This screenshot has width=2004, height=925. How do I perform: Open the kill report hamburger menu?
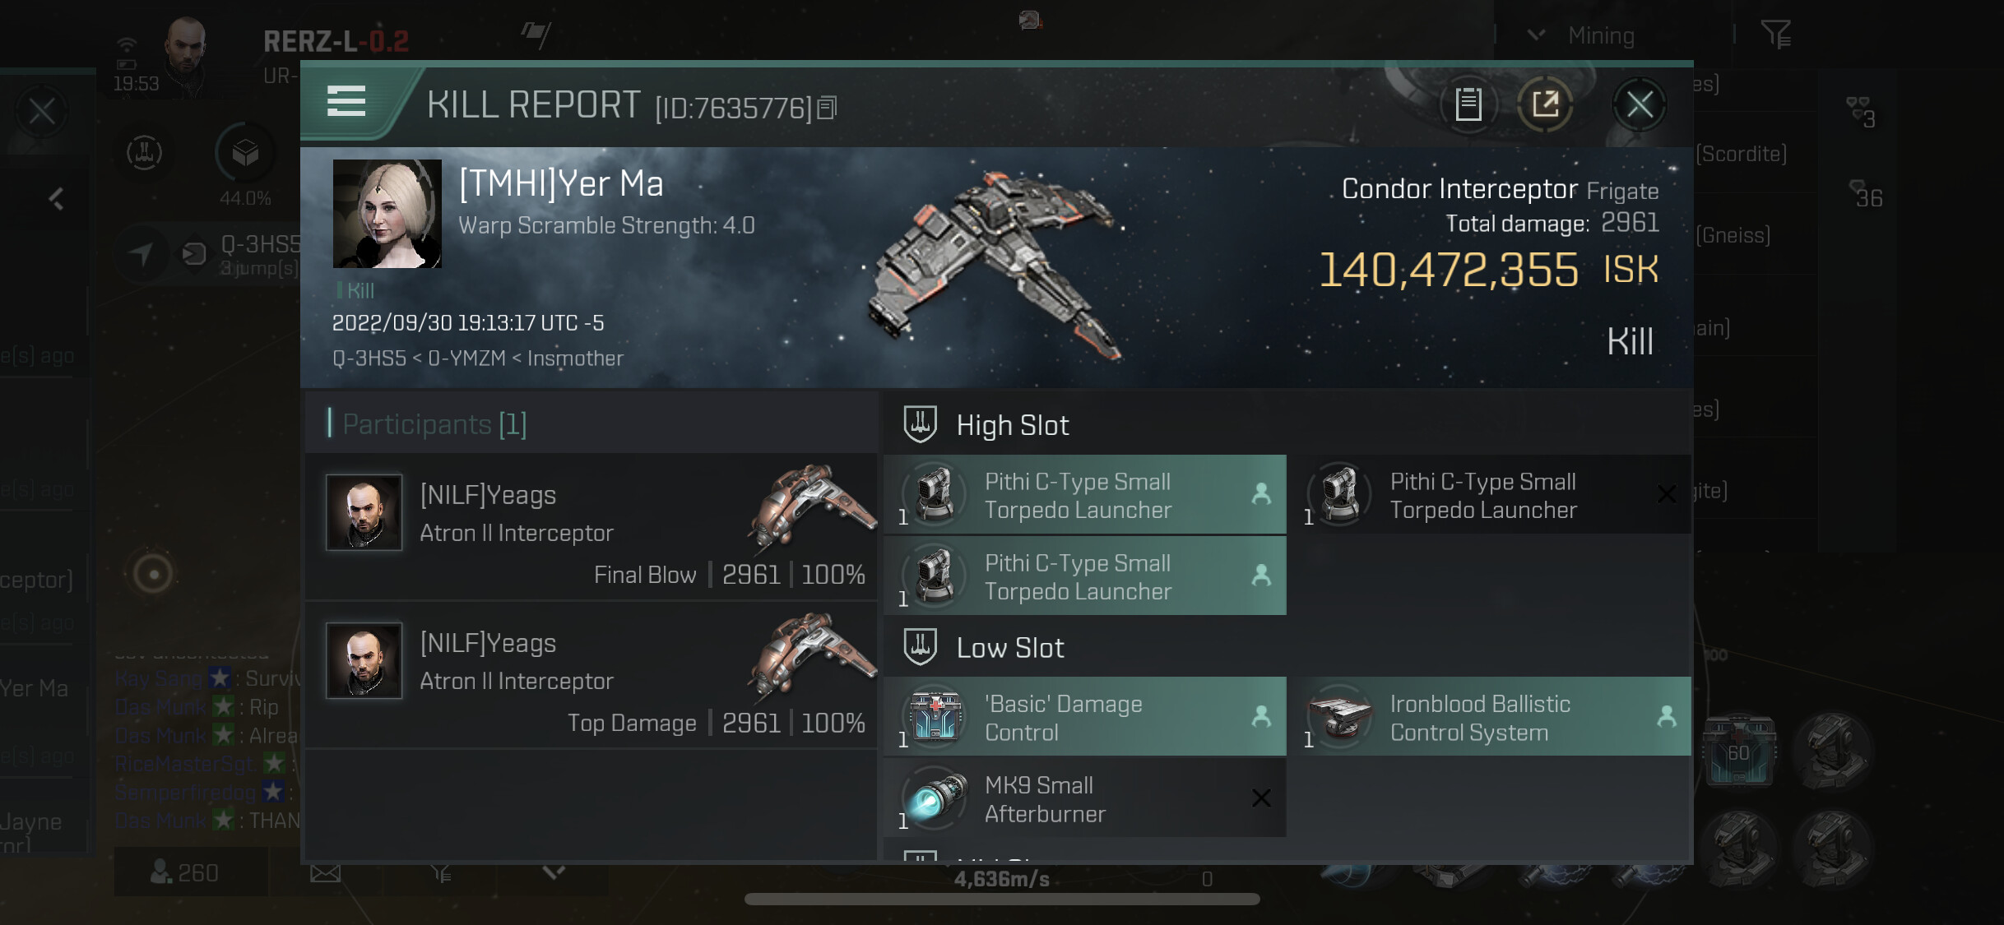[346, 102]
